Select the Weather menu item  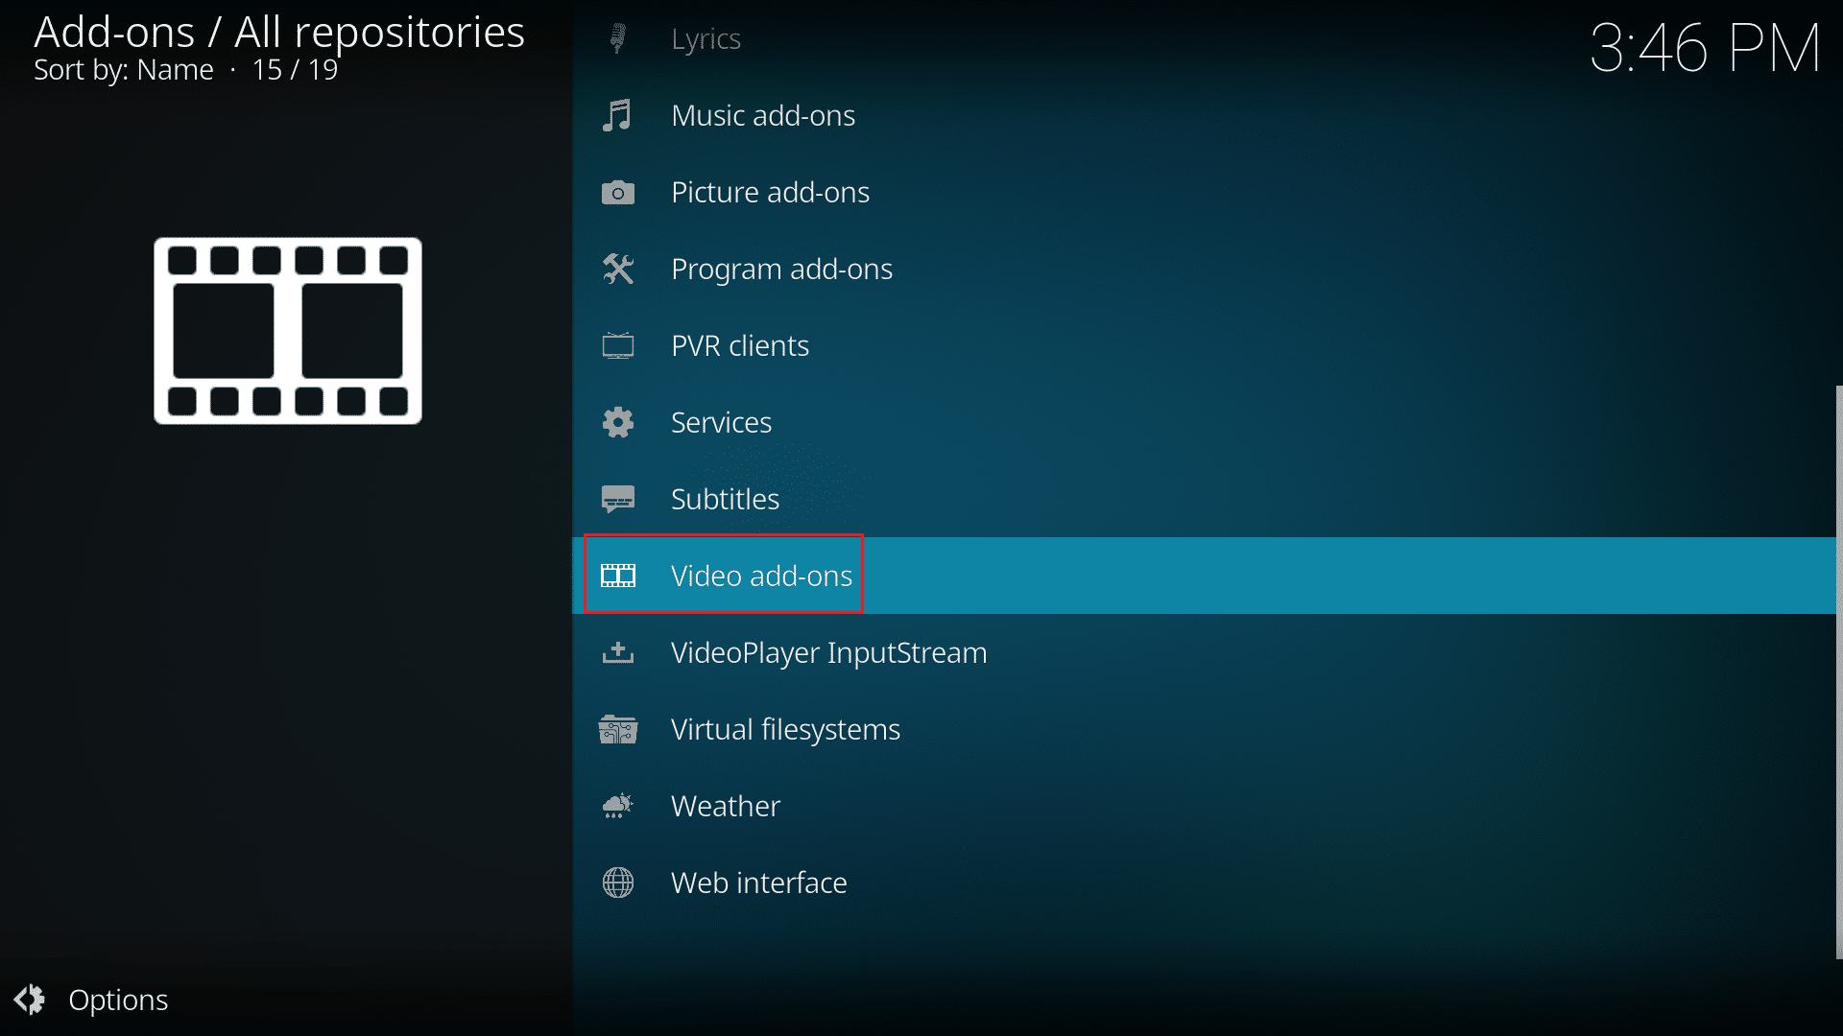click(724, 806)
